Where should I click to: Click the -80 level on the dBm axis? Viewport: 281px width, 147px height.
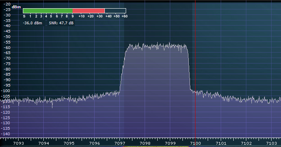pyautogui.click(x=7, y=69)
